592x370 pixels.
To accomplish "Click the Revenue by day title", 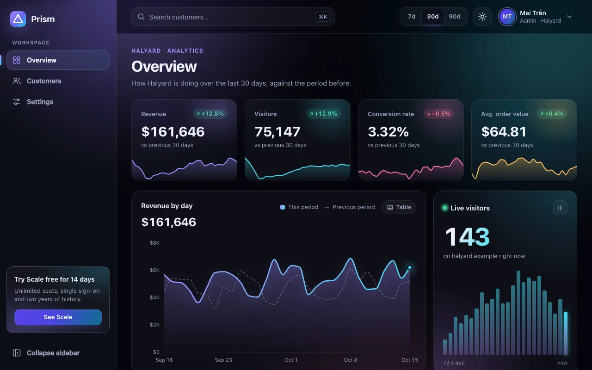I will tap(167, 206).
